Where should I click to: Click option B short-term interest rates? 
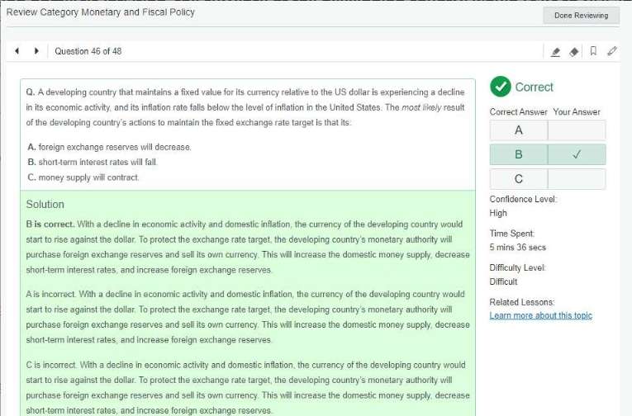coord(92,162)
